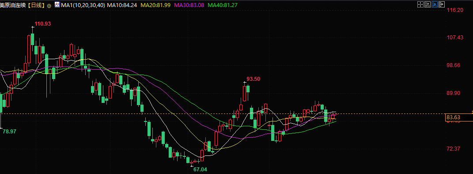
Task: Click the 116.20 price axis label
Action: 455,10
